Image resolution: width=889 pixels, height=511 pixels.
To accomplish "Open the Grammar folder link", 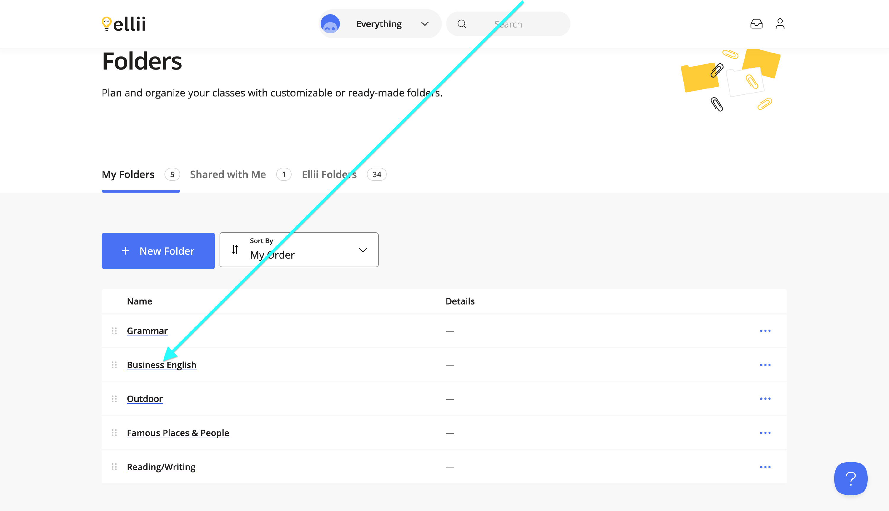I will (147, 331).
